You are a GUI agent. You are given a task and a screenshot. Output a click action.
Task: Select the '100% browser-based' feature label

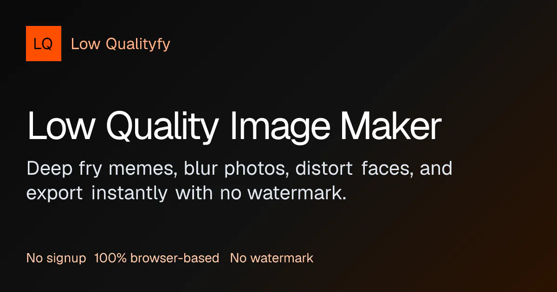pos(156,258)
